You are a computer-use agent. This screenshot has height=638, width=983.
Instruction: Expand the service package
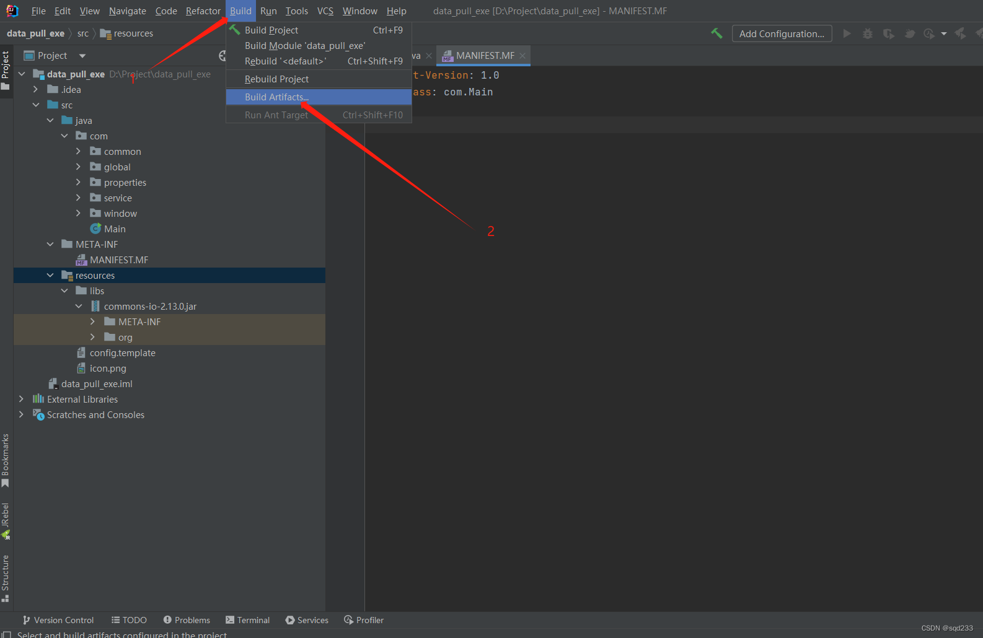78,198
